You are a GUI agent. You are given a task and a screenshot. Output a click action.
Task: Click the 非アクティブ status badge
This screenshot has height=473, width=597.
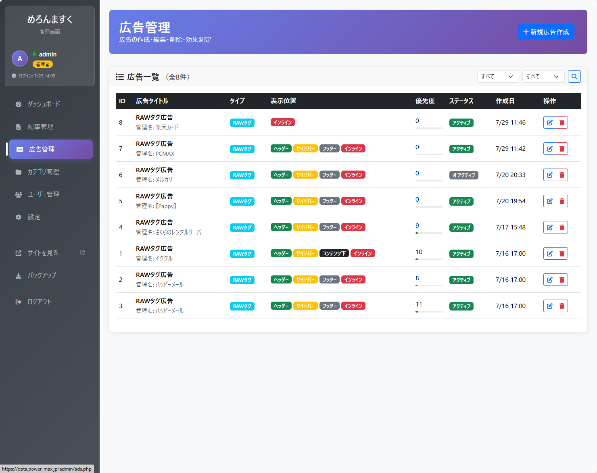pyautogui.click(x=463, y=175)
